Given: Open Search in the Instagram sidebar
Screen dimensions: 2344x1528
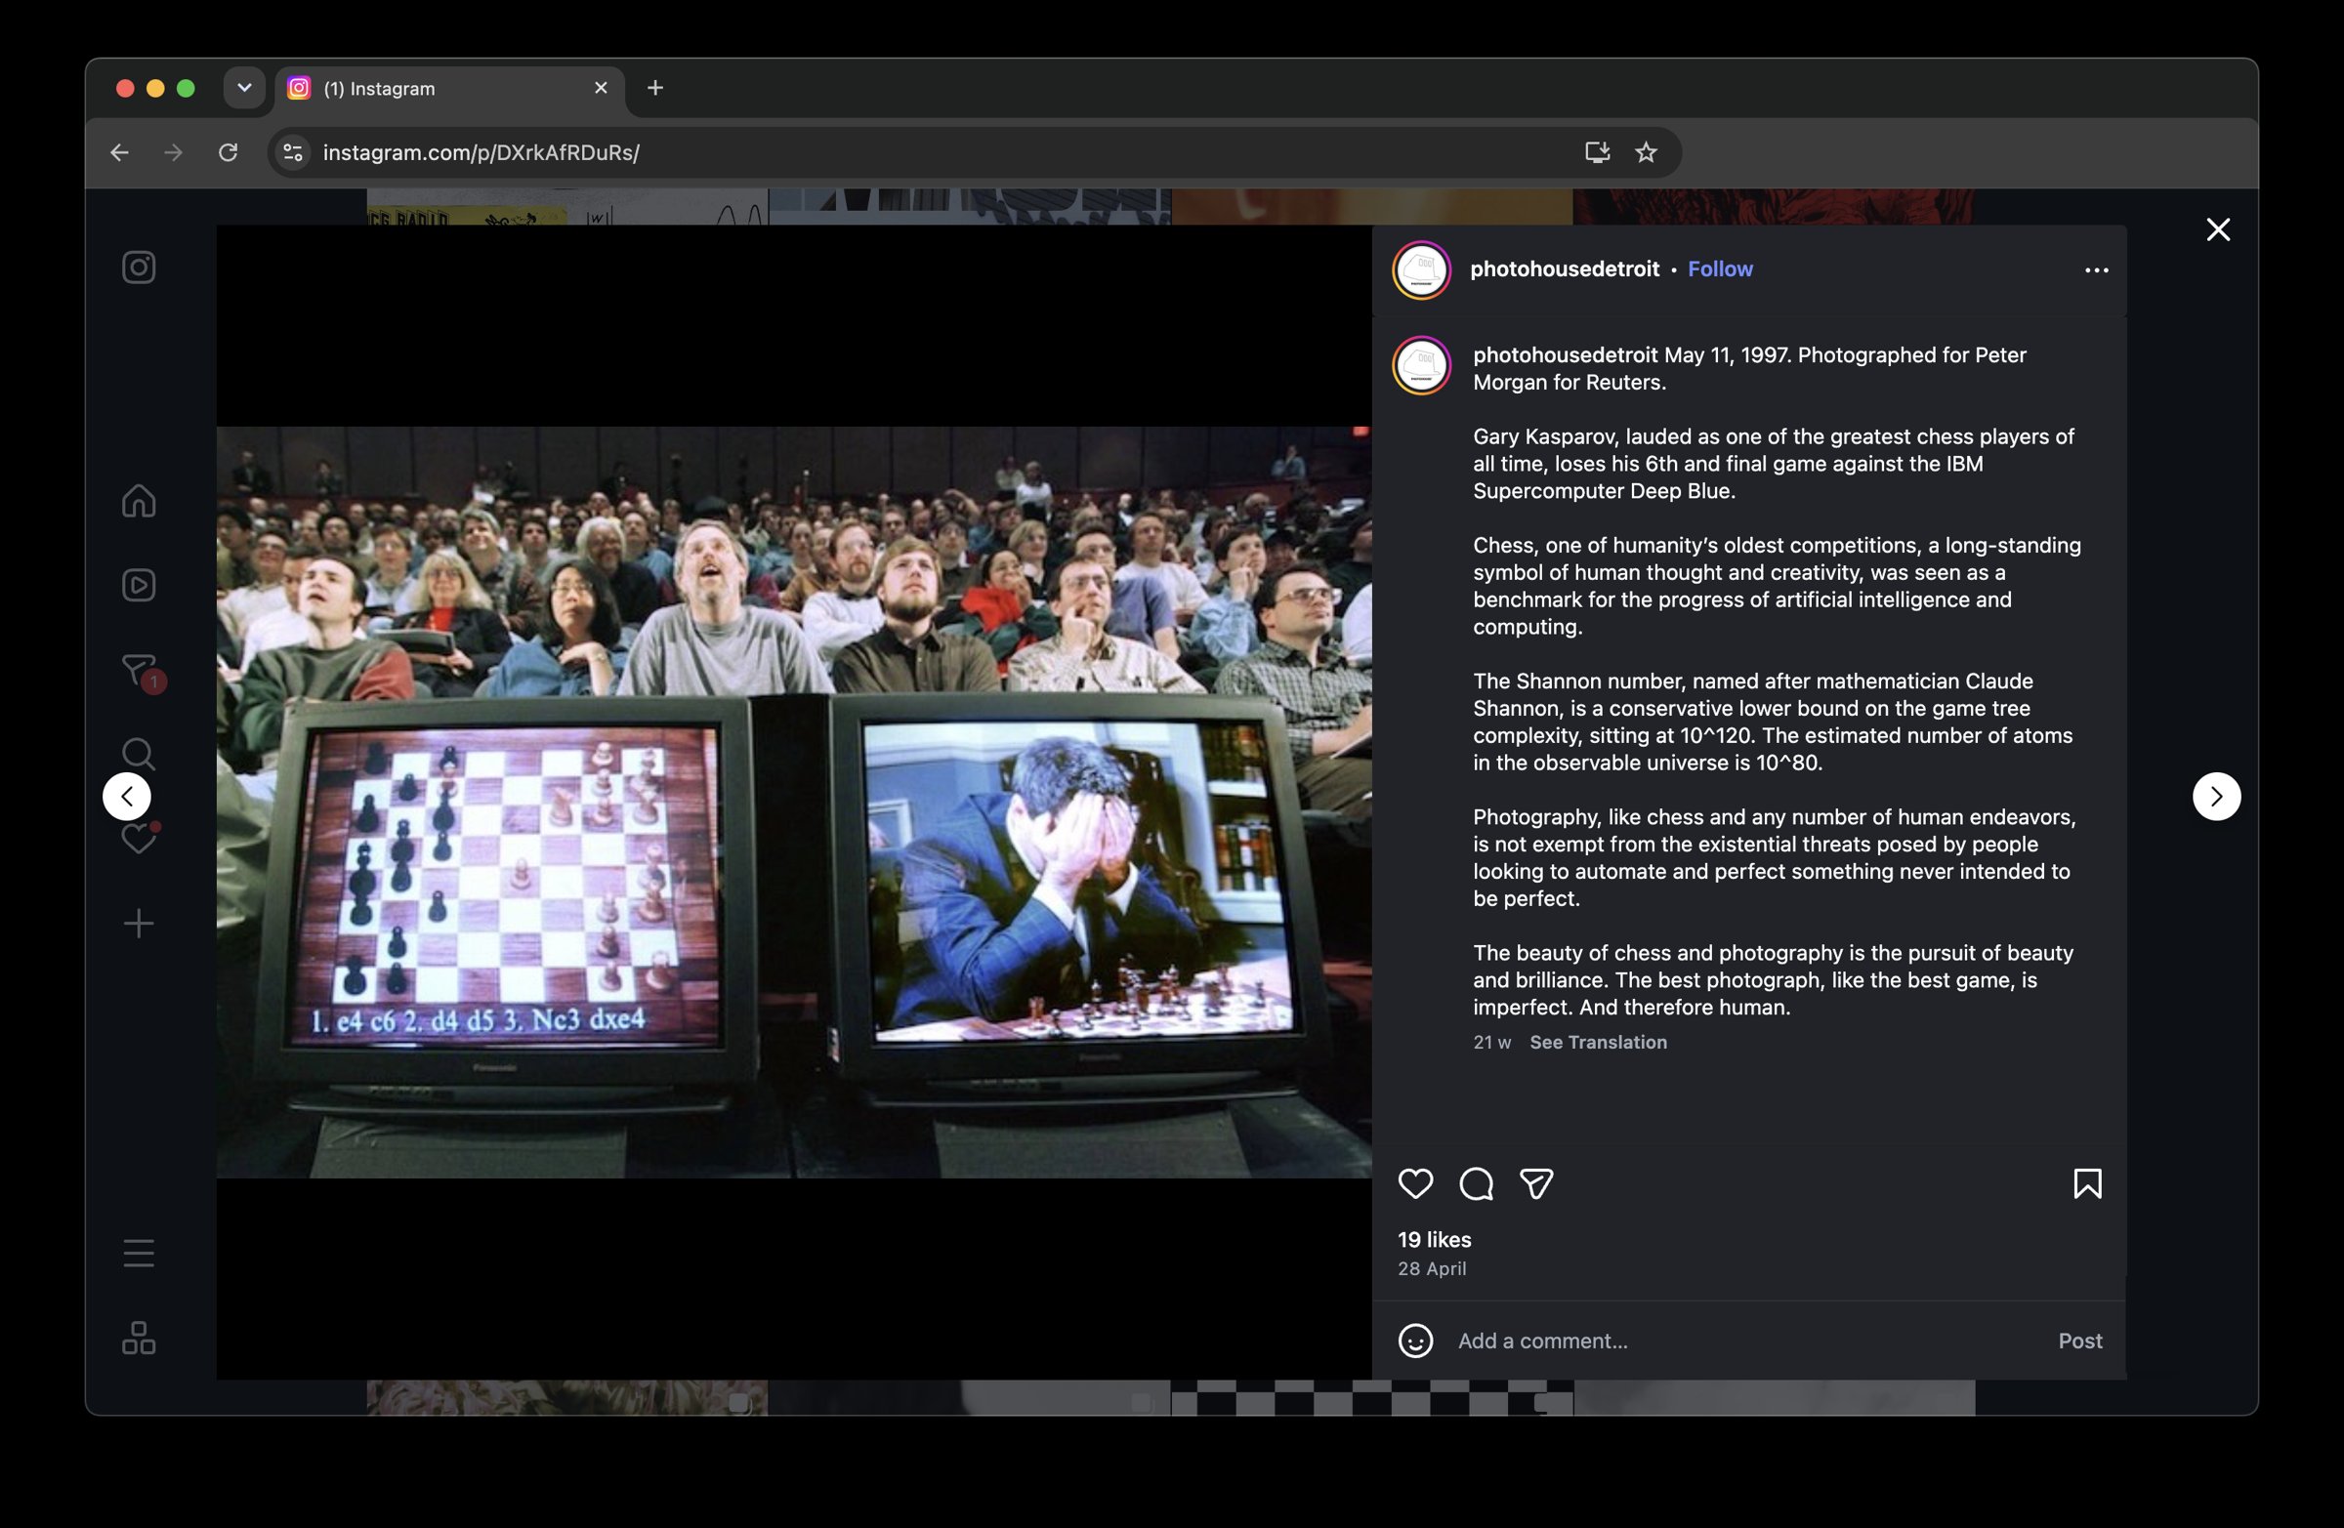Looking at the screenshot, I should point(139,754).
